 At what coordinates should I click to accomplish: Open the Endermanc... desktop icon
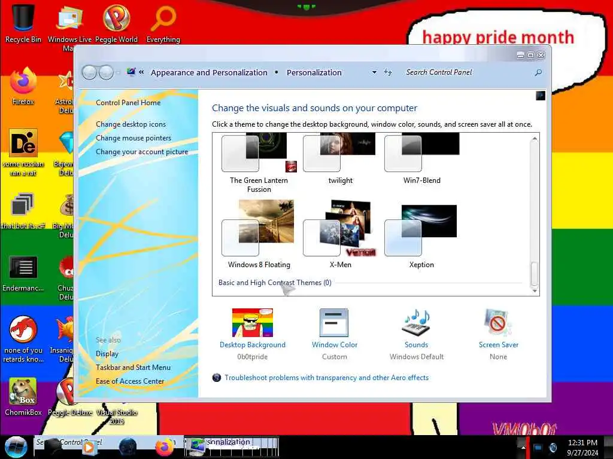23,273
